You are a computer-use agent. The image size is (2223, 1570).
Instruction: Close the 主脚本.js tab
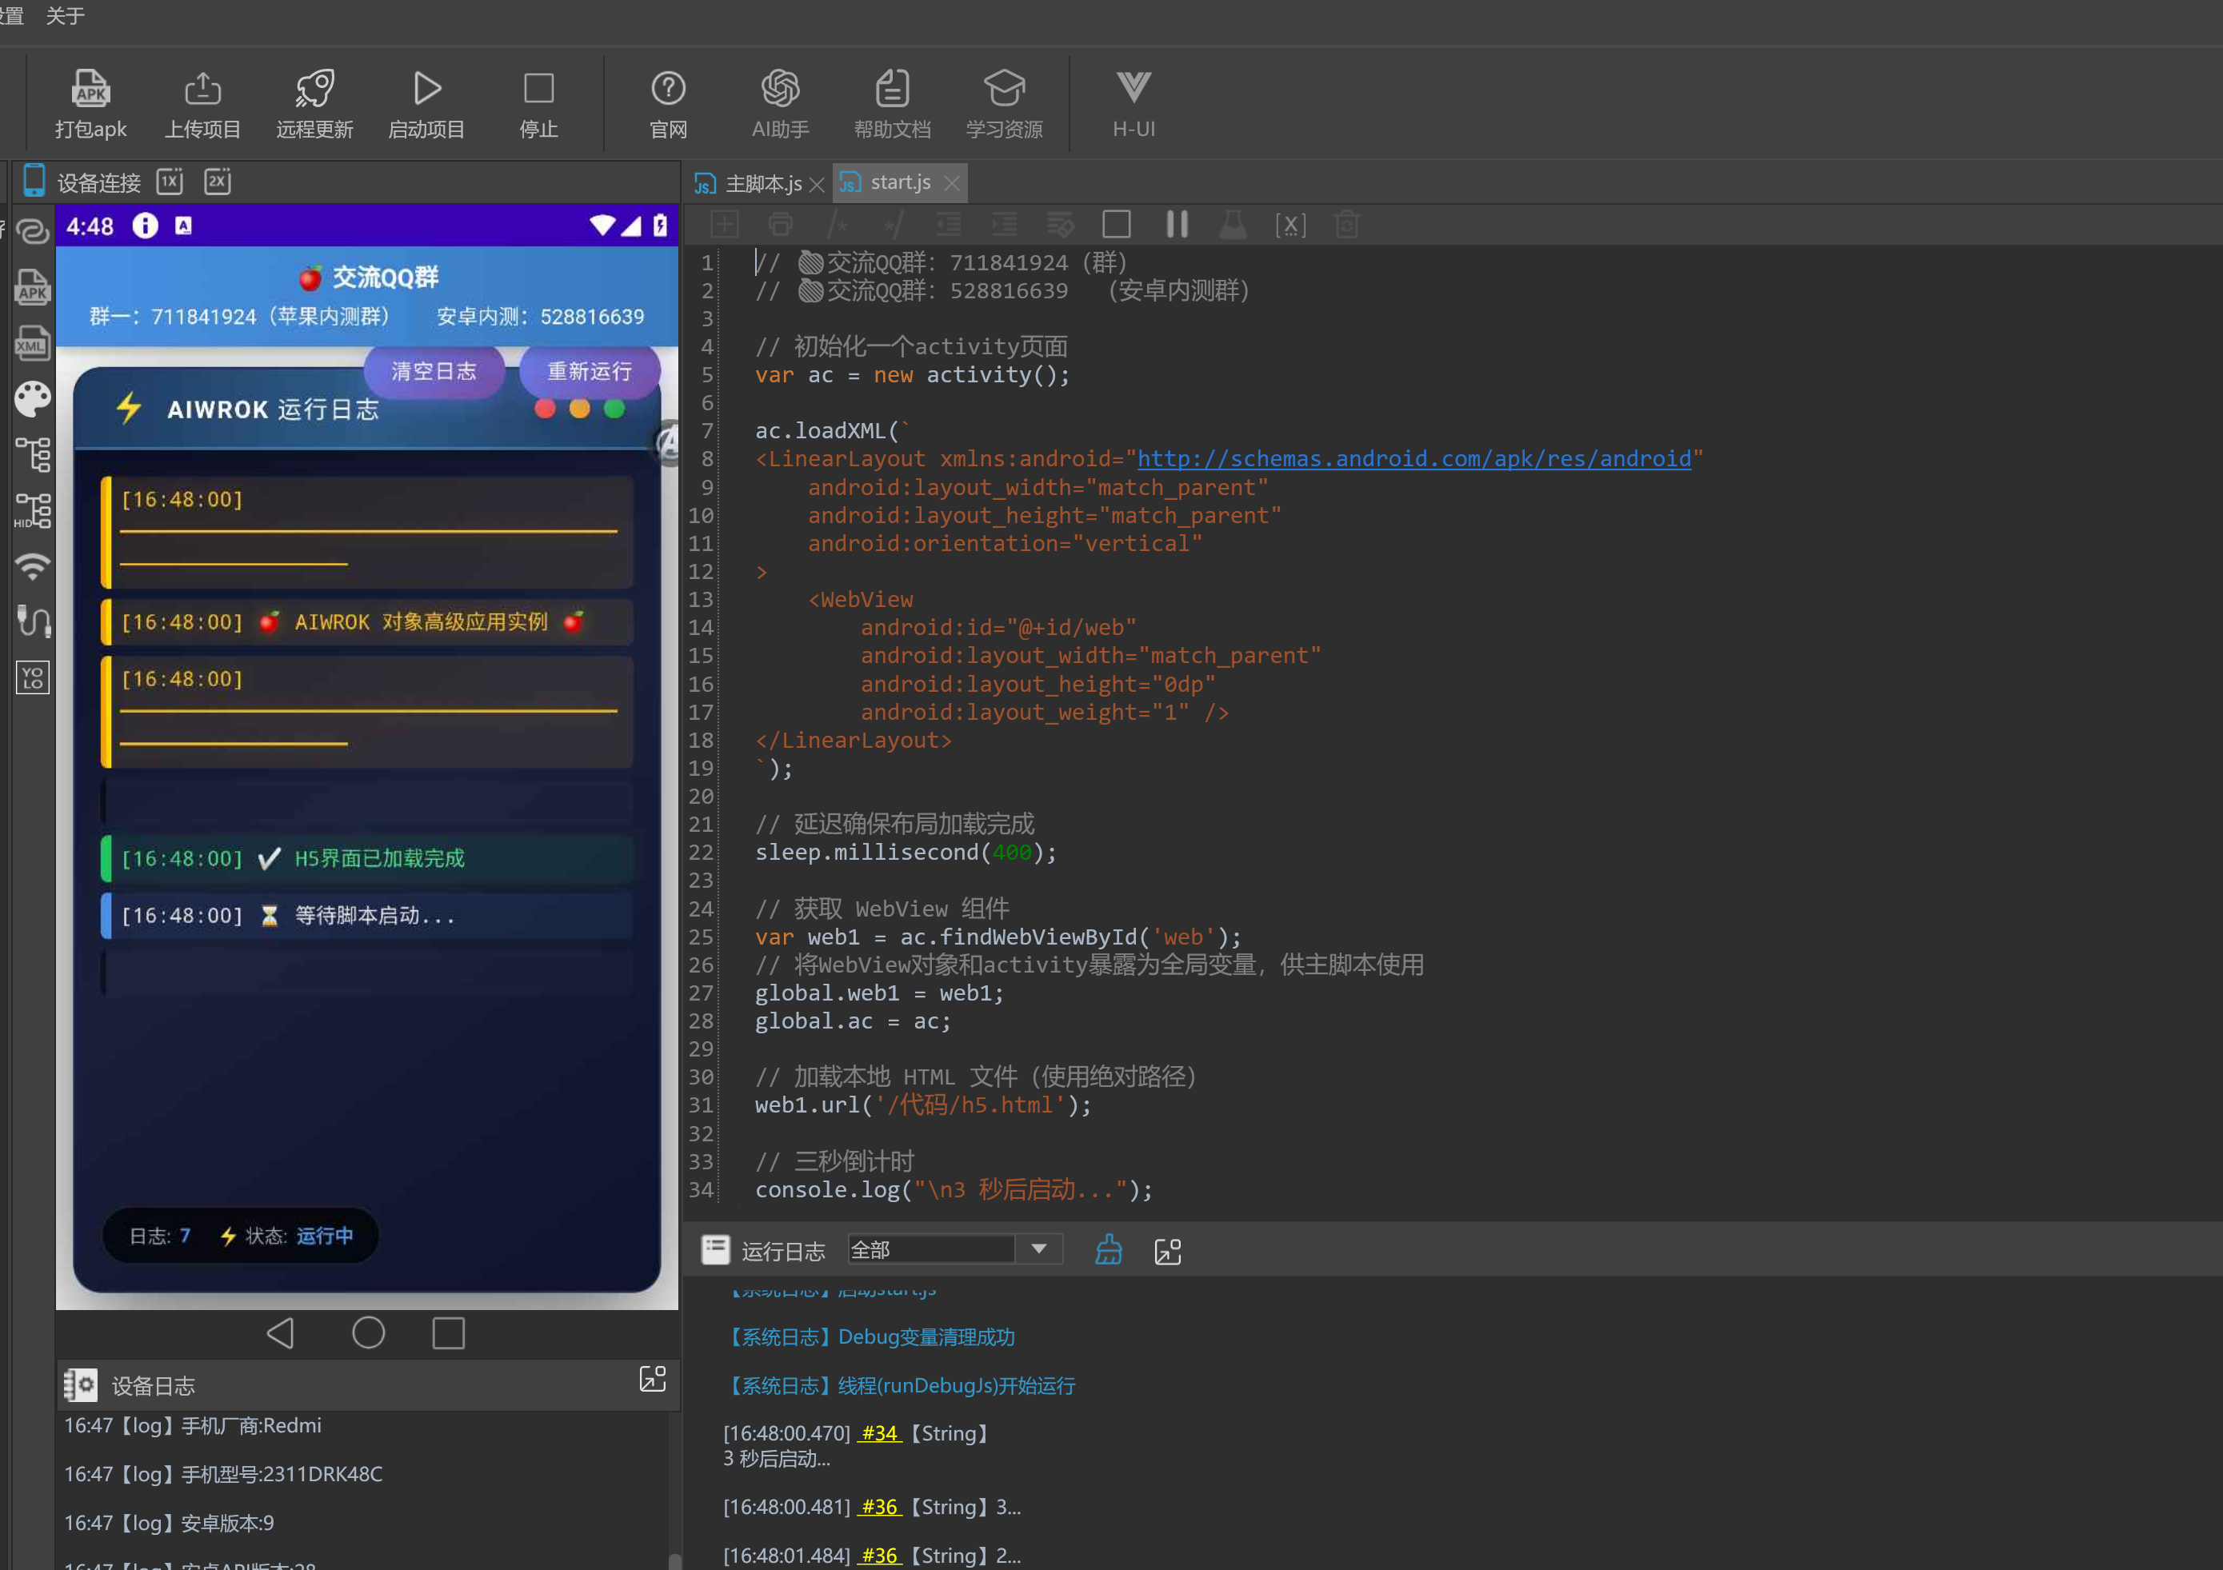pyautogui.click(x=818, y=184)
